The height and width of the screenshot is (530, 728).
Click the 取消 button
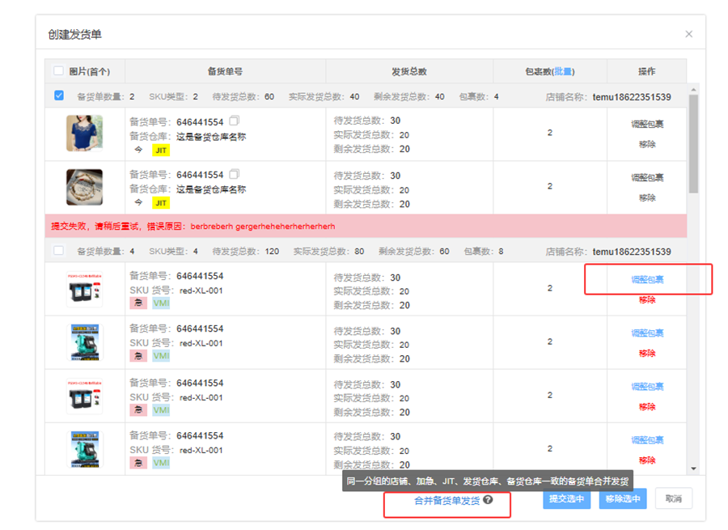pyautogui.click(x=673, y=498)
